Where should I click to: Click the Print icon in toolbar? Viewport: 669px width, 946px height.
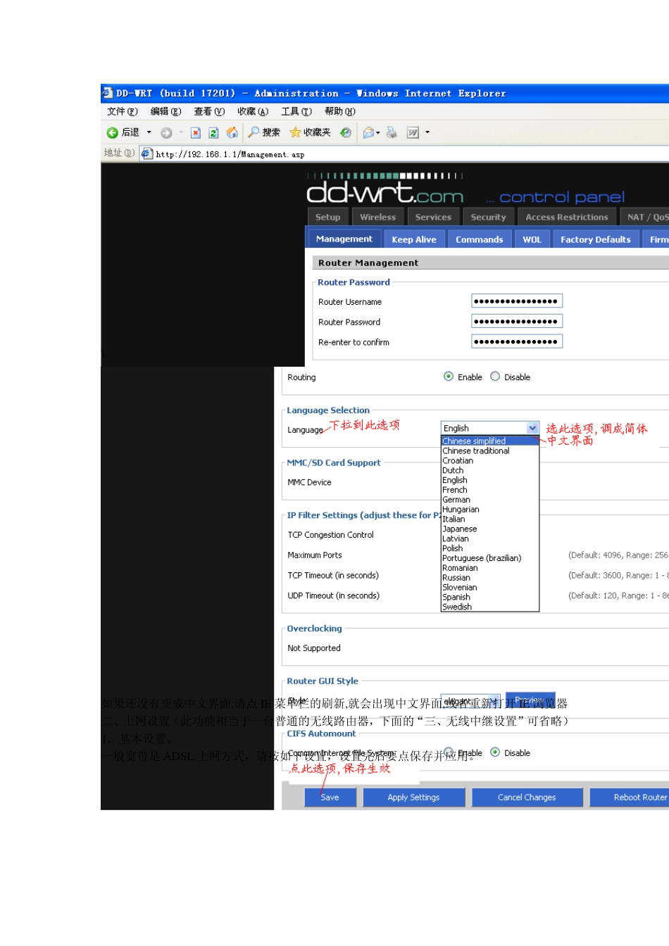click(392, 132)
